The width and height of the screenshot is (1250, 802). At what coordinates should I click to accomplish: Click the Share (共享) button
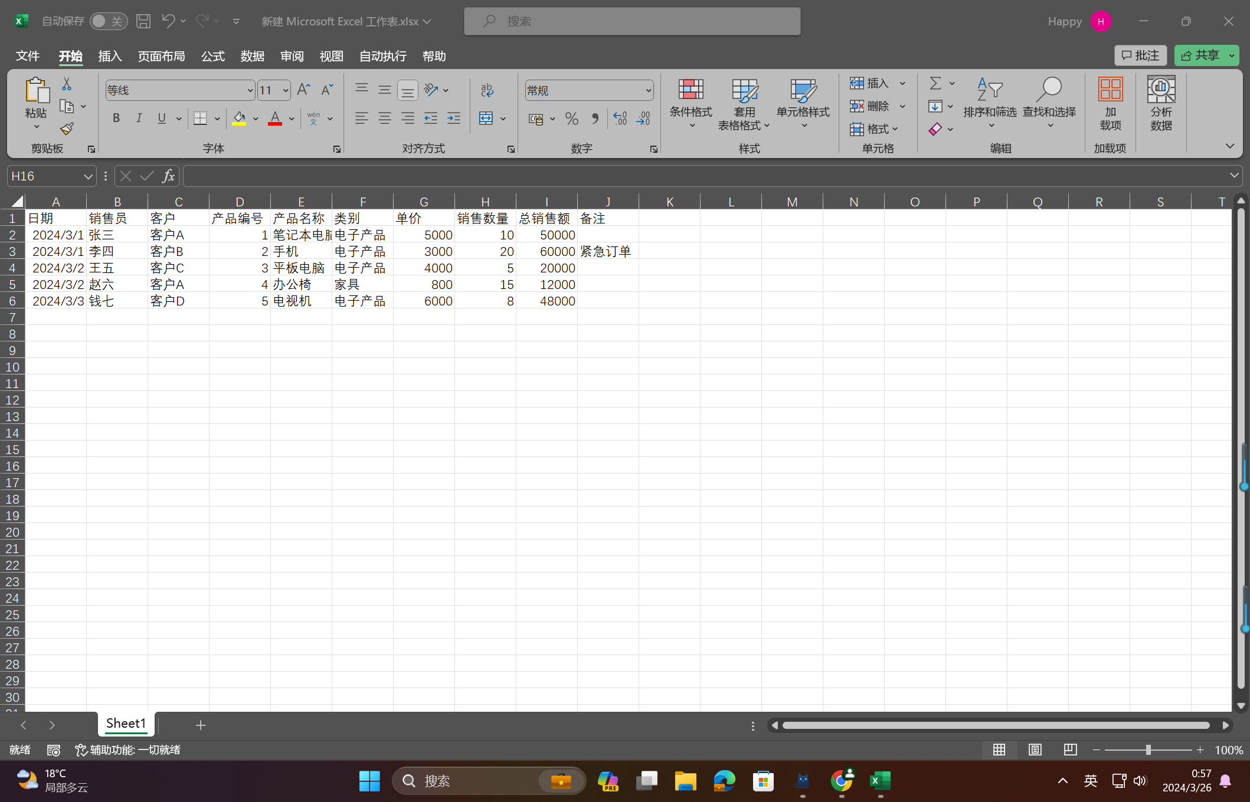click(1200, 55)
